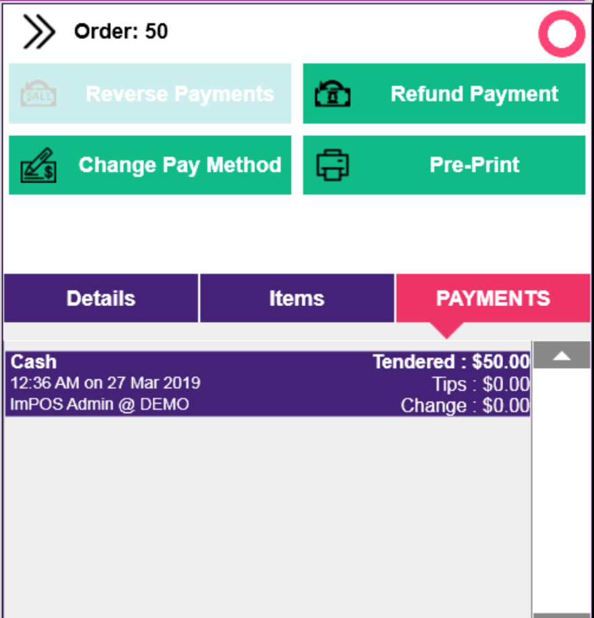
Task: Switch to the Details tab
Action: 101,299
